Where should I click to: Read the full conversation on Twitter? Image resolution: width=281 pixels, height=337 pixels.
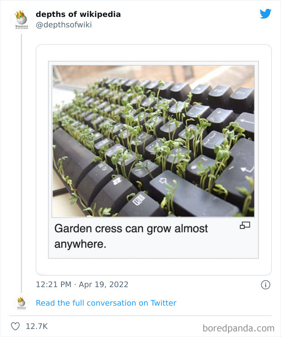coord(106,303)
